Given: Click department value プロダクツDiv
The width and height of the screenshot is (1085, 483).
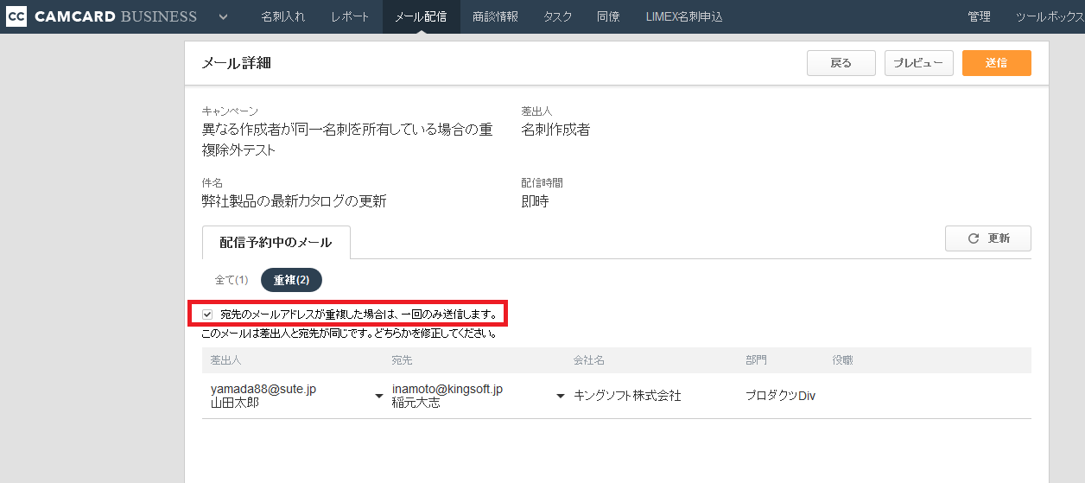Looking at the screenshot, I should pos(781,396).
